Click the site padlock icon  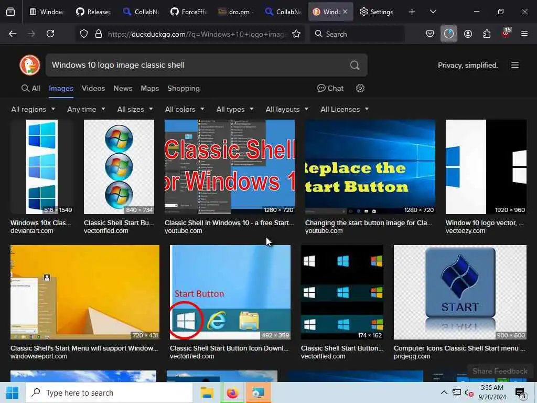point(99,34)
